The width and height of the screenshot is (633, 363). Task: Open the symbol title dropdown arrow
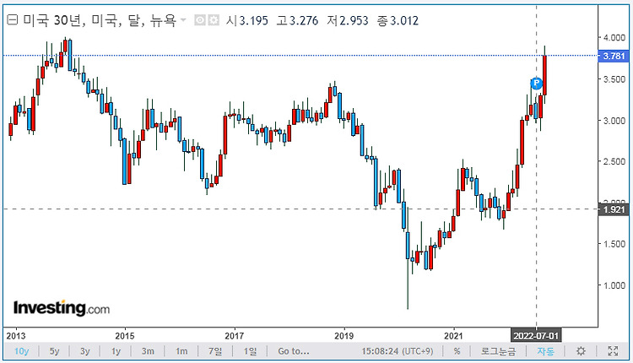click(x=183, y=19)
